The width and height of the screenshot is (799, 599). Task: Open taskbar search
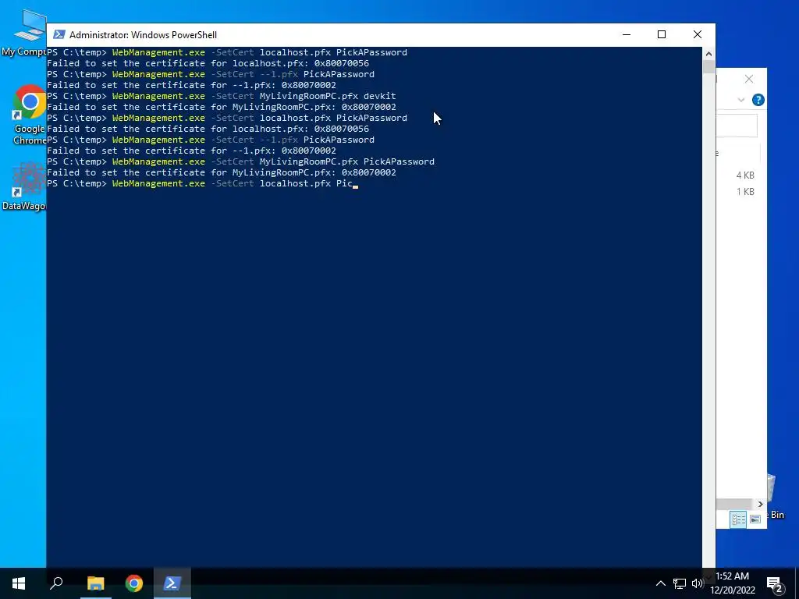56,583
